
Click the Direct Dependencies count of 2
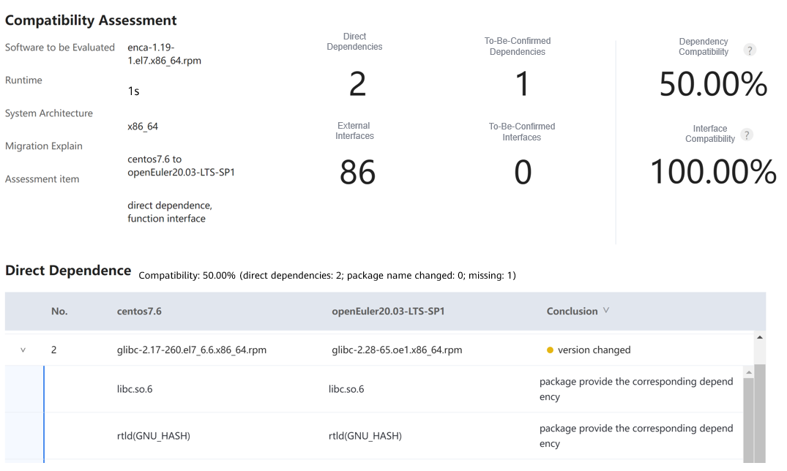pyautogui.click(x=357, y=85)
